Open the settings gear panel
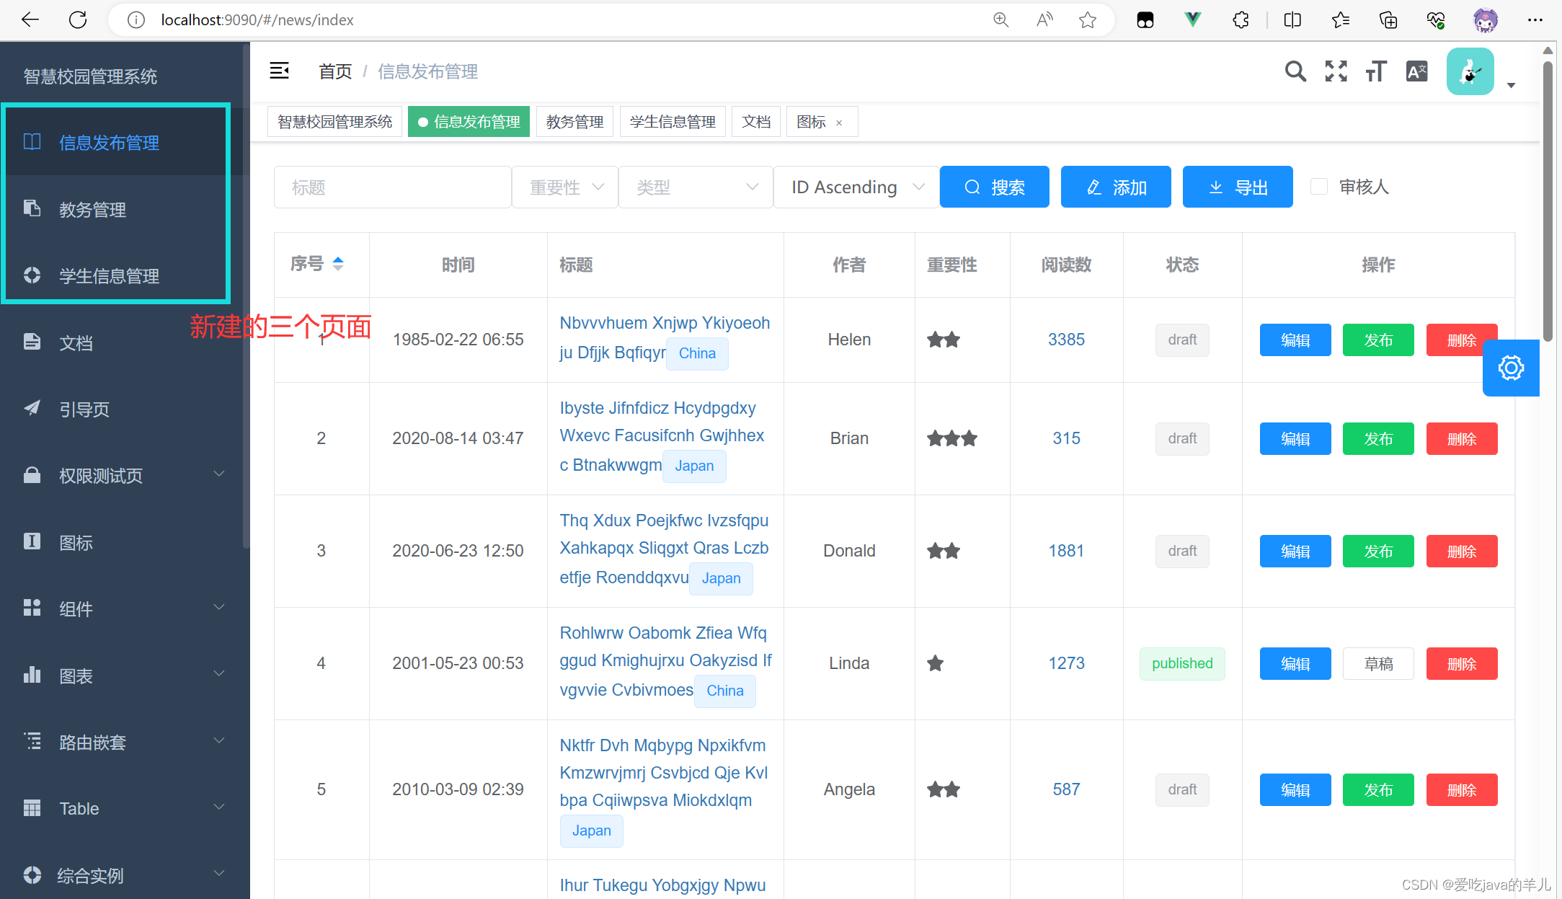 click(x=1511, y=368)
